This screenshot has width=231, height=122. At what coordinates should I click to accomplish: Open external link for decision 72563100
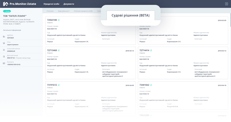[x=59, y=20]
